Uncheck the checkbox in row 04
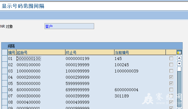This screenshot has height=109, width=188. pos(171,77)
